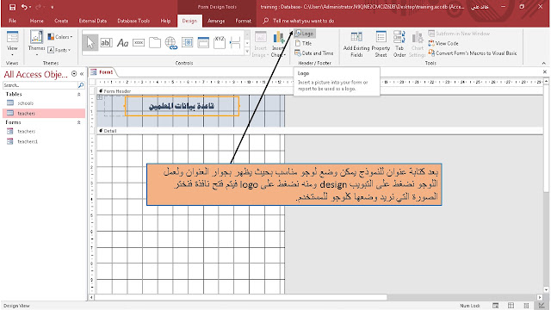Pick the Insert Page Break control
This screenshot has height=310, width=551.
(235, 43)
